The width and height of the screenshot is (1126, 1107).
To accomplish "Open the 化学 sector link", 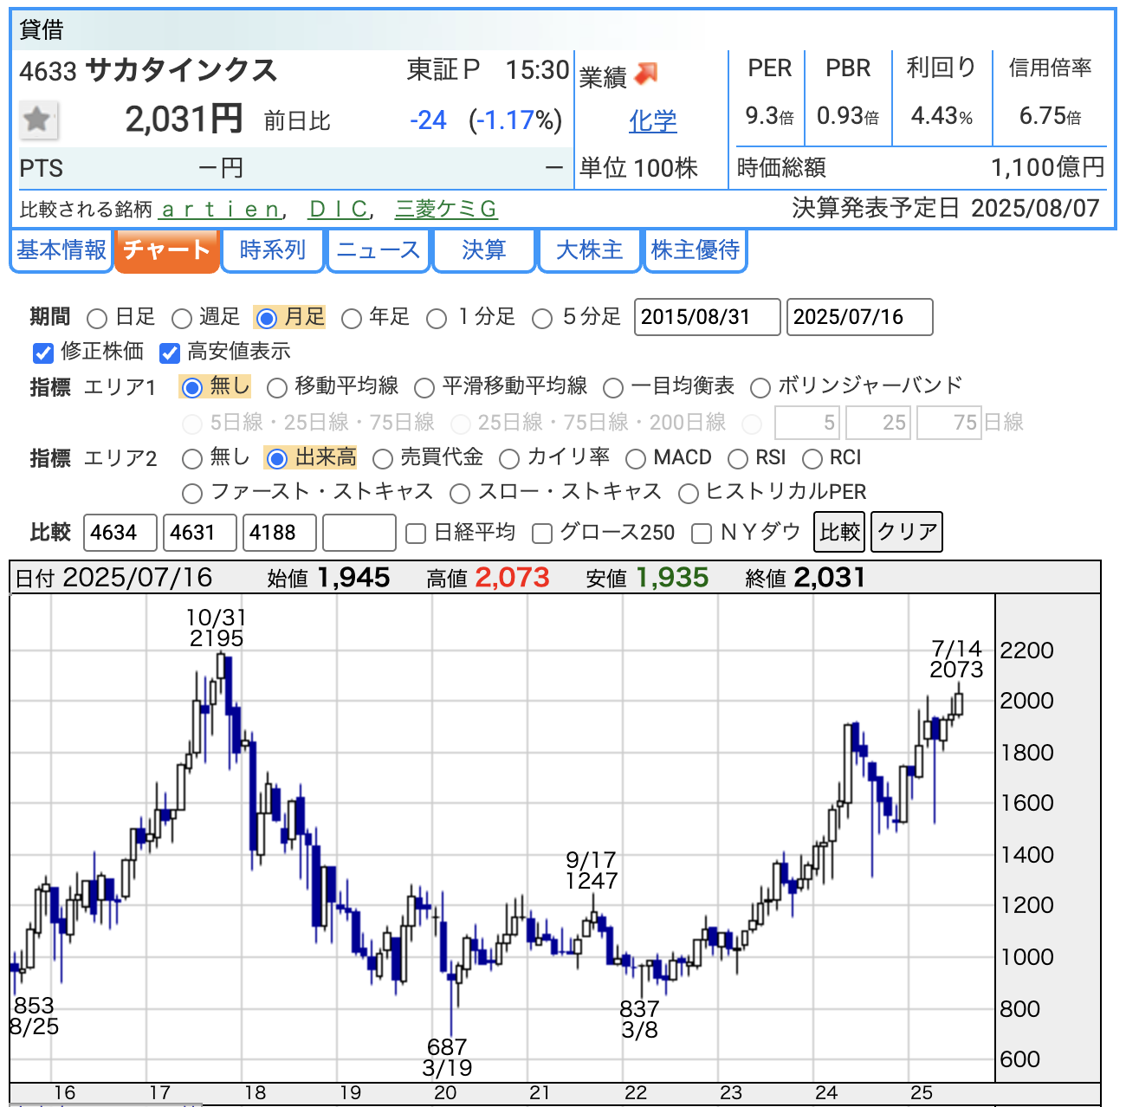I will coord(652,121).
